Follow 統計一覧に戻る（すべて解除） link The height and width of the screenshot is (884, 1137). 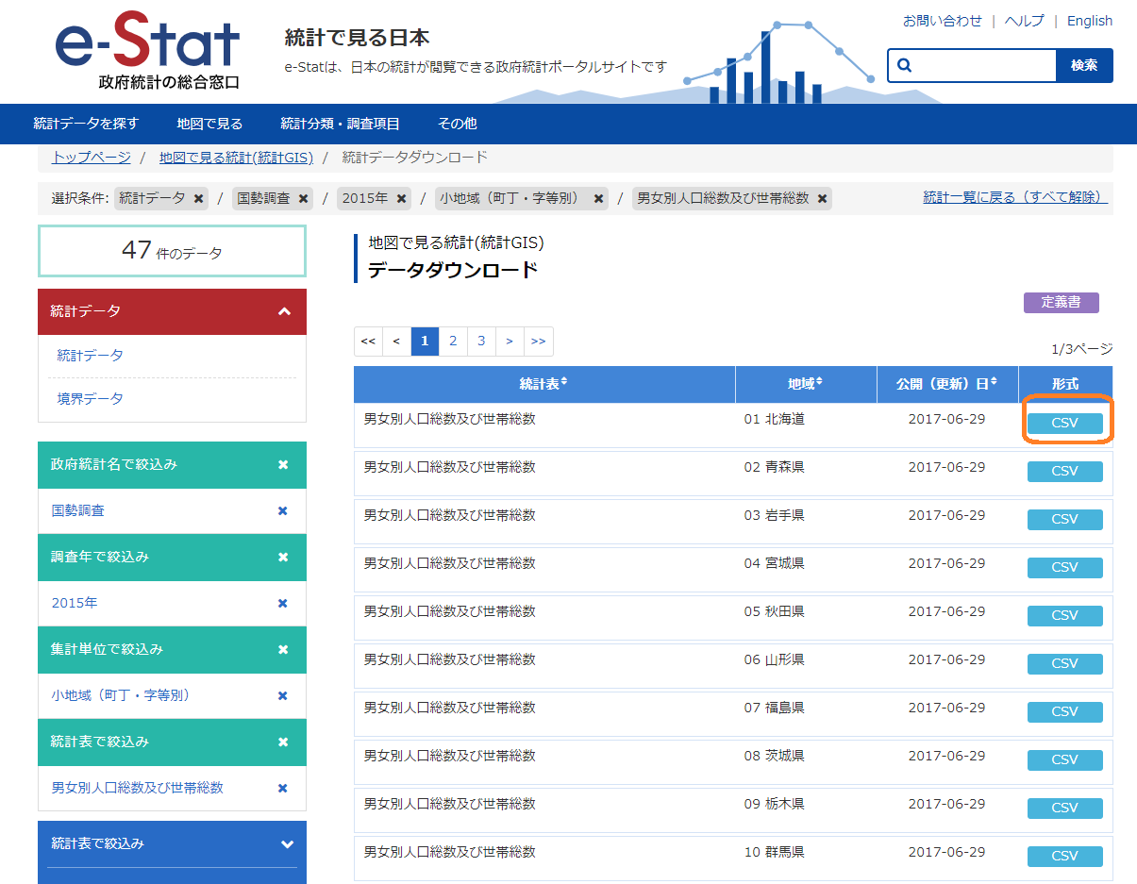pos(1014,197)
